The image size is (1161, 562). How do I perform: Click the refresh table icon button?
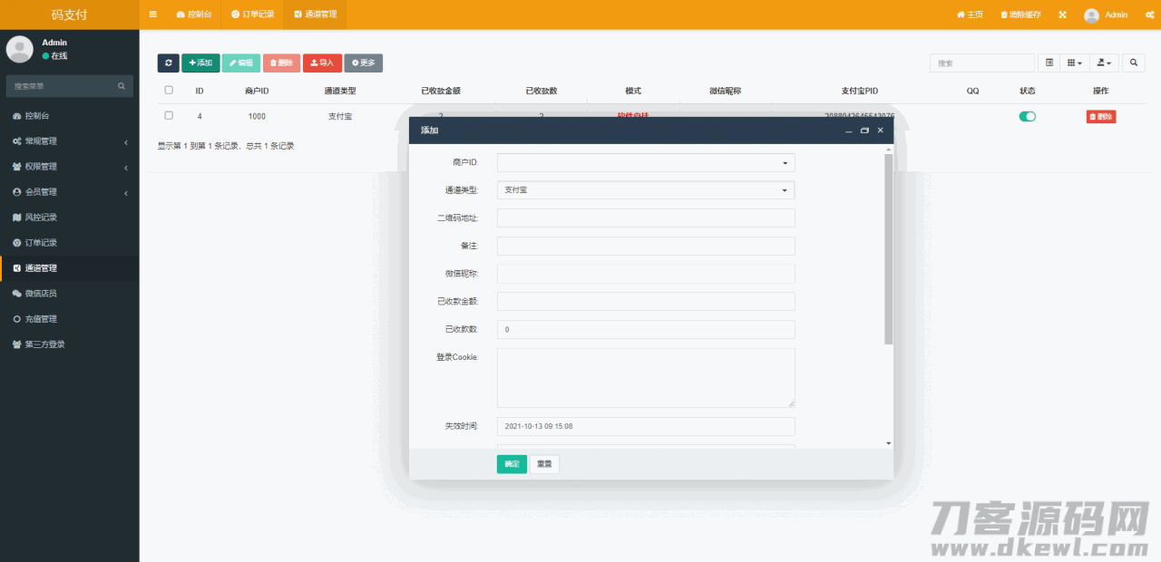click(168, 63)
